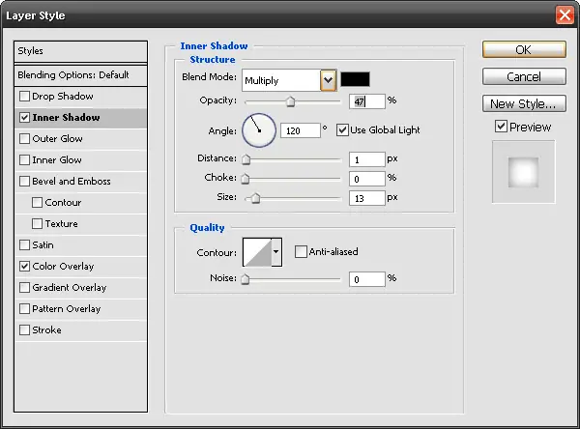Enable the Pattern Overlay checkbox
This screenshot has width=580, height=429.
point(24,309)
